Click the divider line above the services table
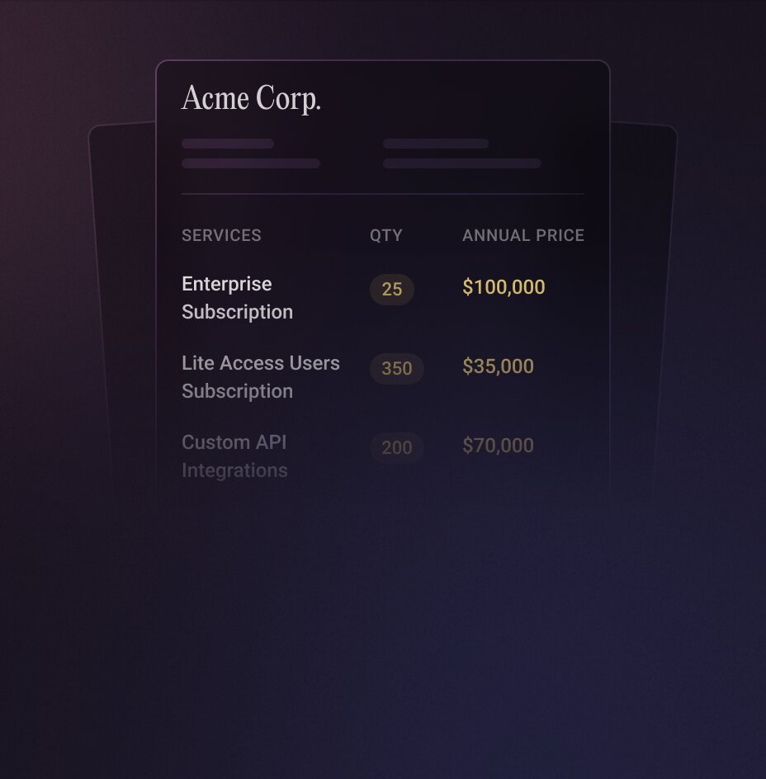Screen dimensions: 766x779 coord(383,194)
